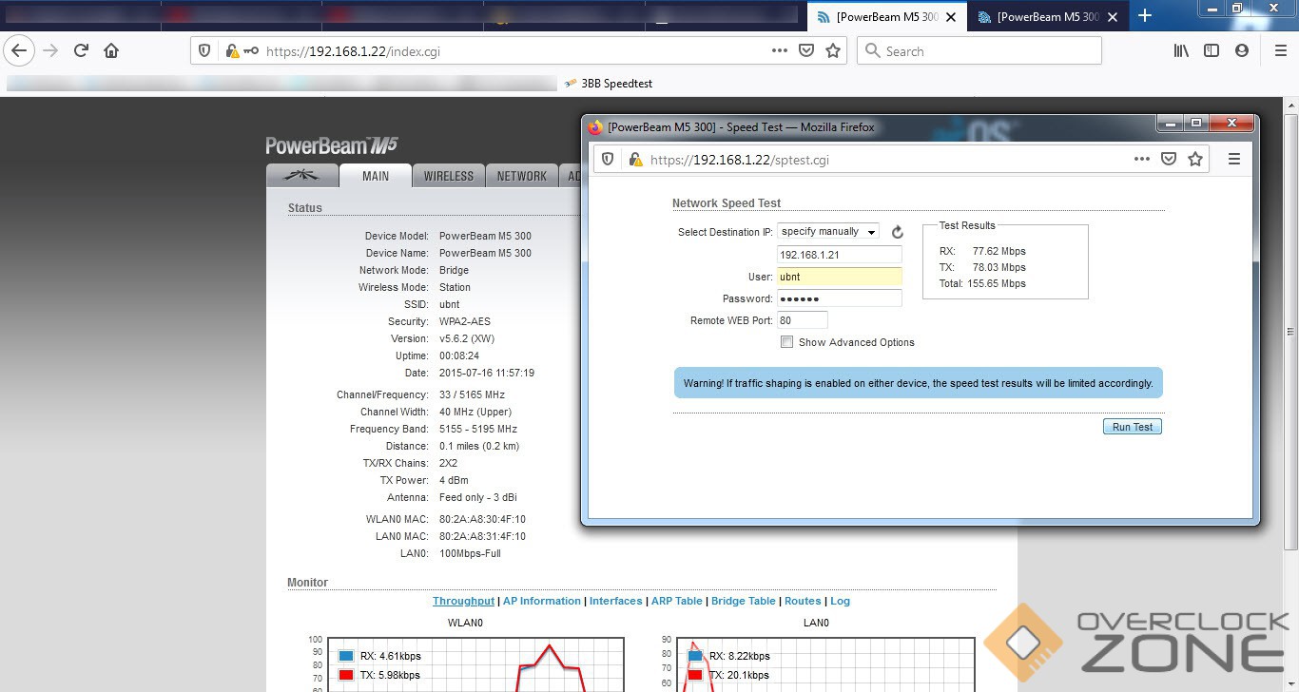Expand the Select Destination IP dropdown
Image resolution: width=1299 pixels, height=692 pixels.
(x=827, y=232)
